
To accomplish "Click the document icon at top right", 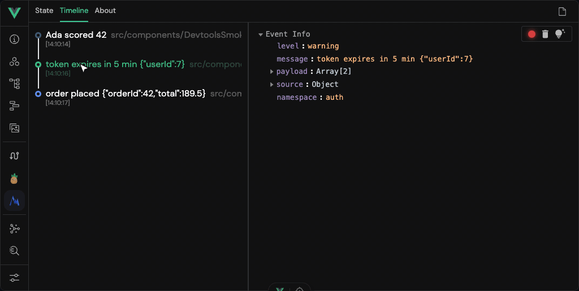I will pos(562,12).
